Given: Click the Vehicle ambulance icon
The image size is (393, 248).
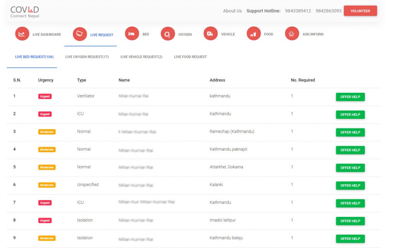Looking at the screenshot, I should [x=210, y=34].
